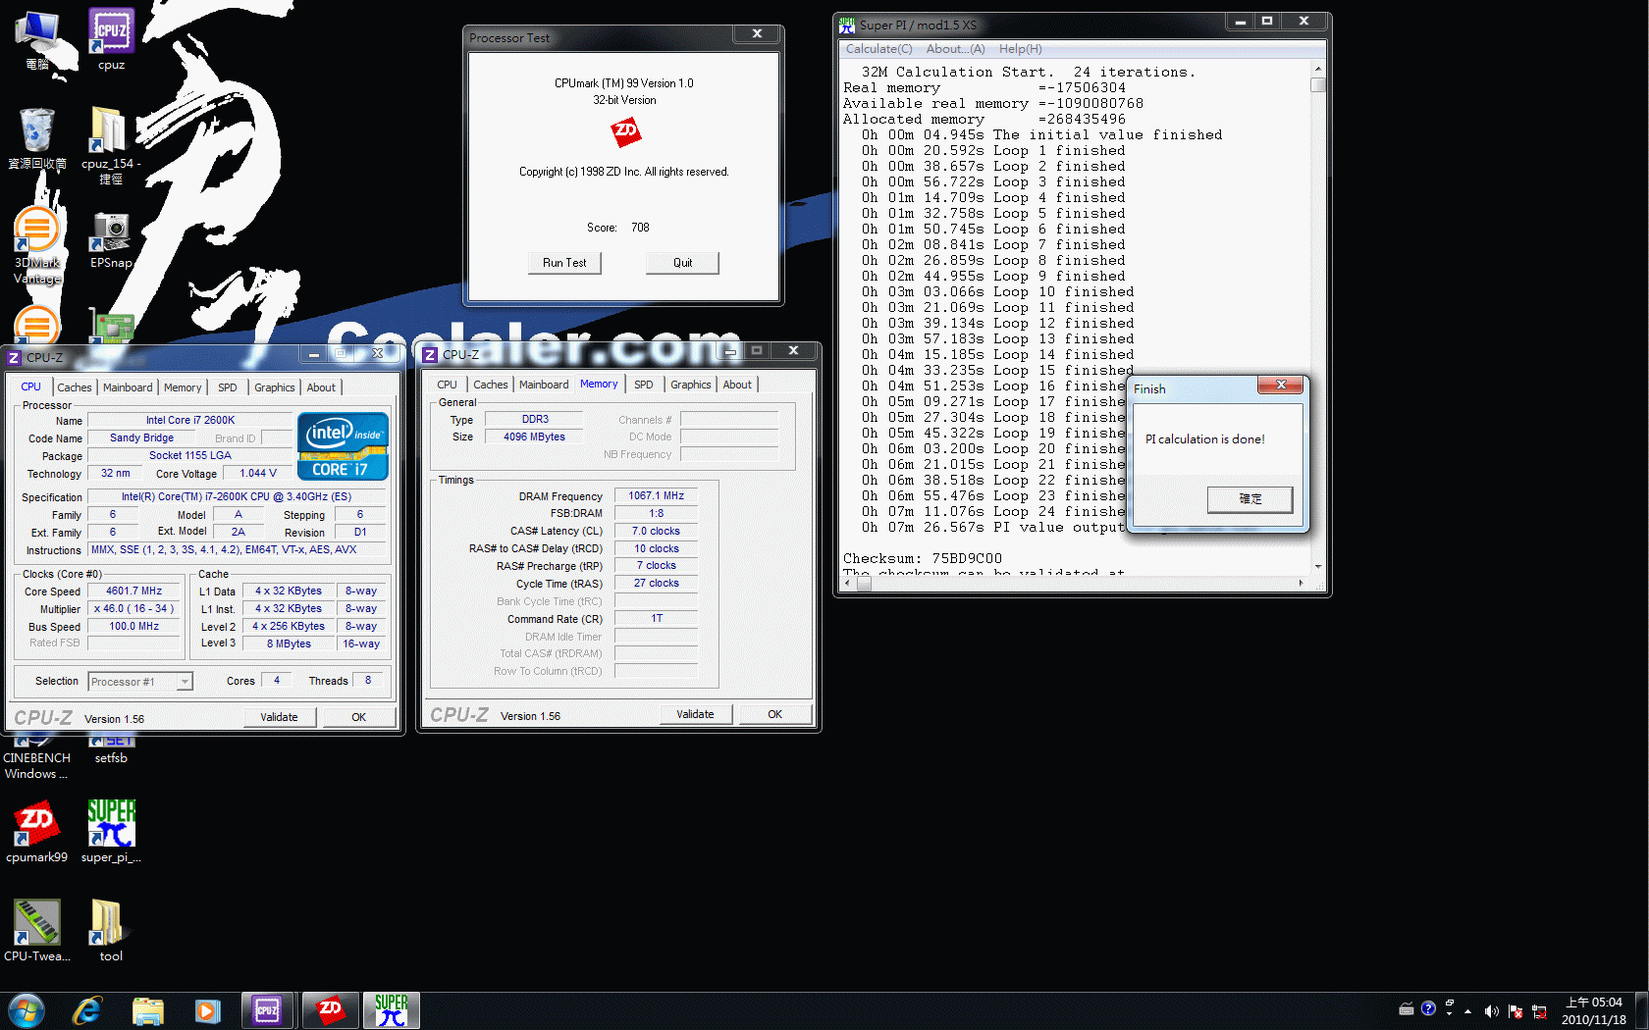Open Windows Explorer from taskbar
The image size is (1649, 1030).
[147, 1010]
